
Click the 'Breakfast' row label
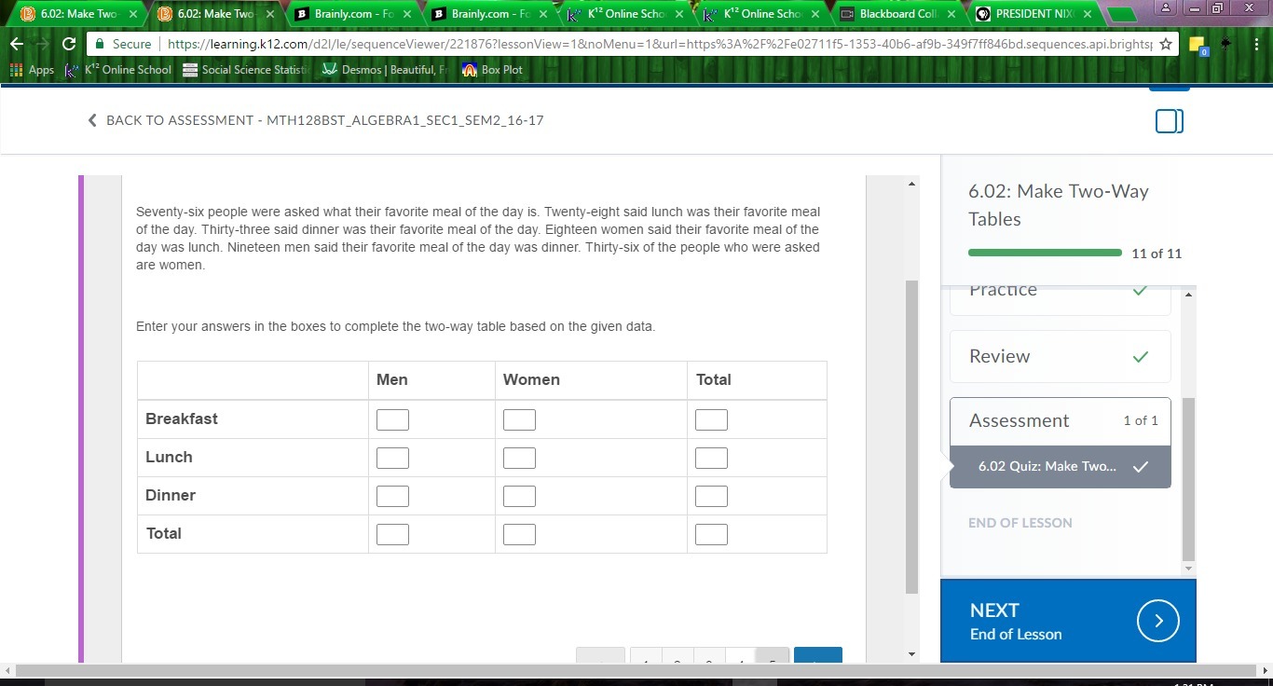pyautogui.click(x=182, y=418)
